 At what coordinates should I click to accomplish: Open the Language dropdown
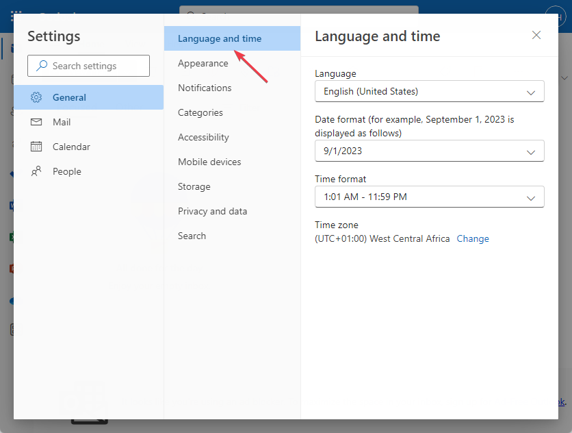pyautogui.click(x=429, y=91)
